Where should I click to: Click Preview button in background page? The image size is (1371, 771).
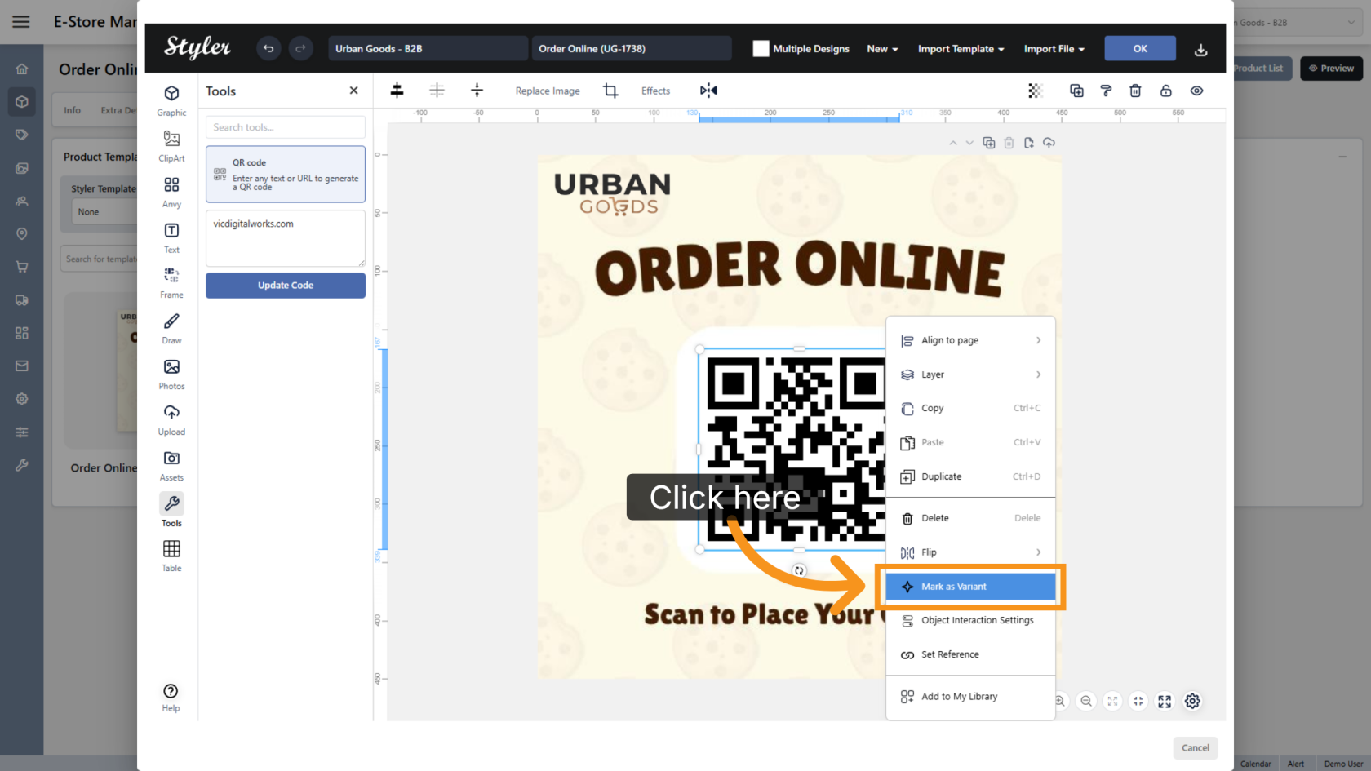click(1331, 69)
